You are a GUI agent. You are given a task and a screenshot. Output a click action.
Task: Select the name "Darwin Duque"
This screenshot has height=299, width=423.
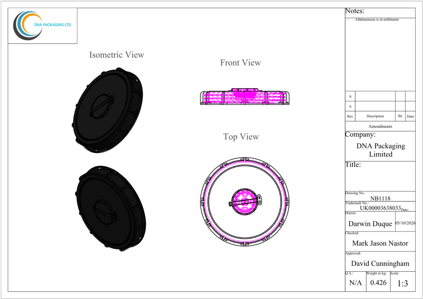tap(370, 224)
